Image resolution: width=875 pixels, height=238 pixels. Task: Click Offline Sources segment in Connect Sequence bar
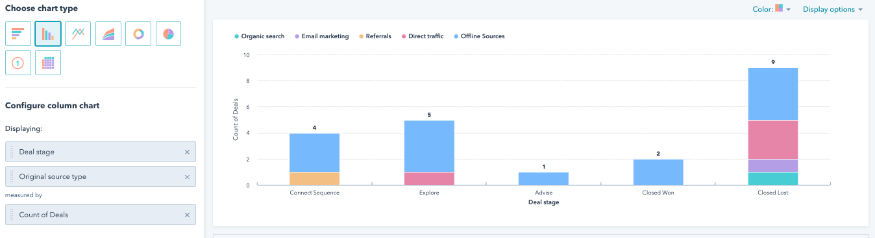tap(314, 152)
